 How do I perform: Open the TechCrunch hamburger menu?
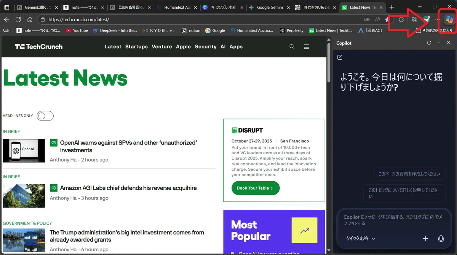point(307,47)
